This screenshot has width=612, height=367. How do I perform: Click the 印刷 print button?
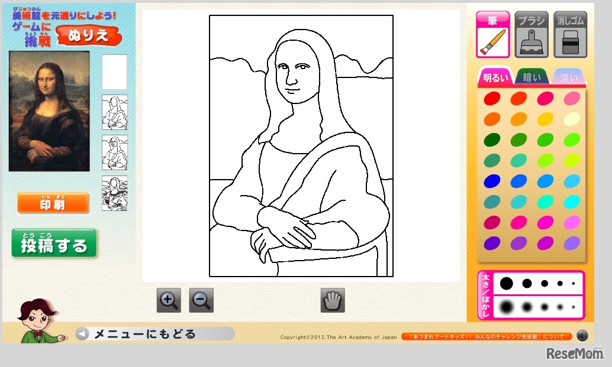click(53, 203)
